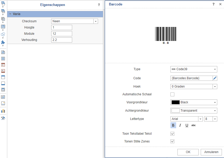Click the shapes tool icon in sidebar
The image size is (224, 158).
3,34
